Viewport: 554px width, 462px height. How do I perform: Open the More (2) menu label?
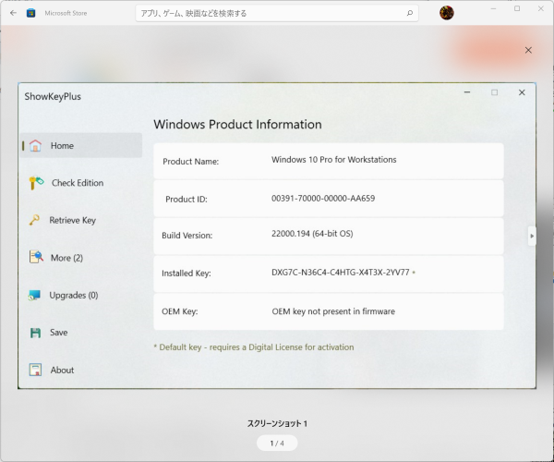click(x=66, y=258)
